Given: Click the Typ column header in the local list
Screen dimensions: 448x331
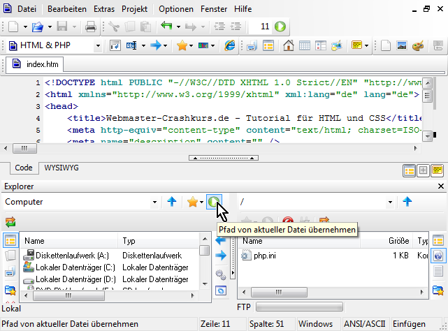Looking at the screenshot, I should [129, 240].
